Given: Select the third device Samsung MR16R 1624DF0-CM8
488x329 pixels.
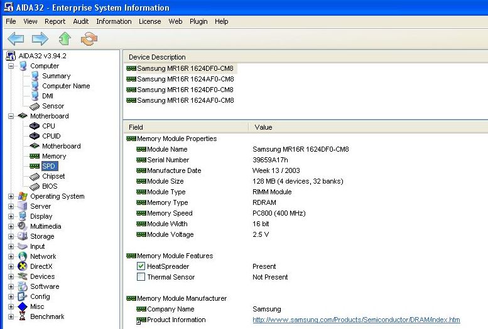Looking at the screenshot, I should coord(185,90).
